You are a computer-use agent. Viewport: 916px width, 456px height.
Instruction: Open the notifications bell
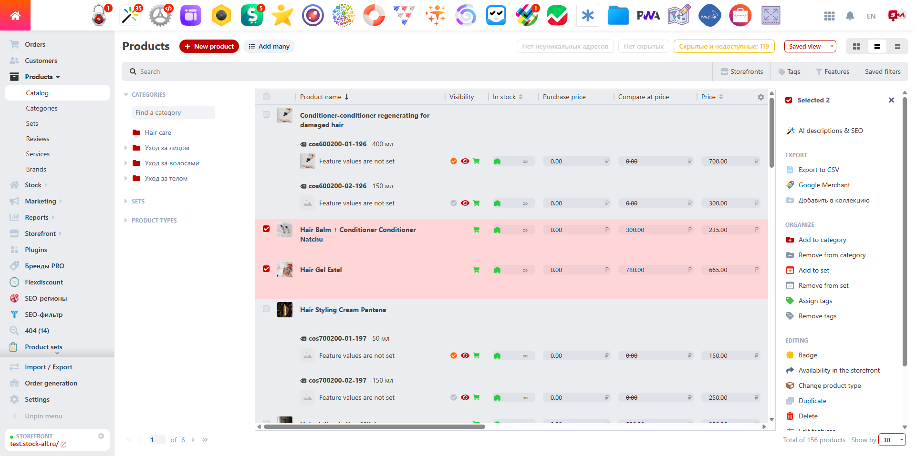coord(850,16)
